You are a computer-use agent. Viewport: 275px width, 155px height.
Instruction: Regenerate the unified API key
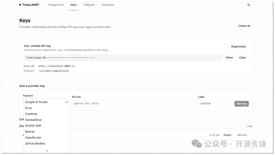pyautogui.click(x=238, y=46)
